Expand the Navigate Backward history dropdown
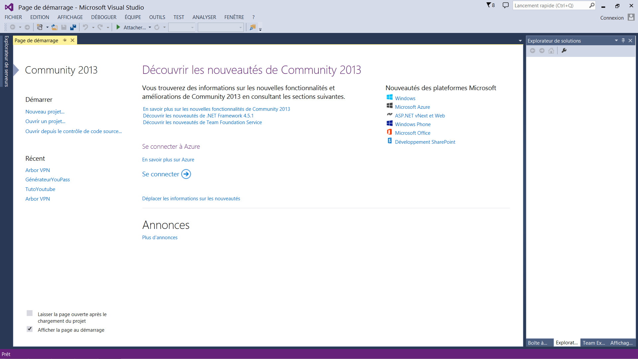The image size is (638, 359). tap(20, 27)
